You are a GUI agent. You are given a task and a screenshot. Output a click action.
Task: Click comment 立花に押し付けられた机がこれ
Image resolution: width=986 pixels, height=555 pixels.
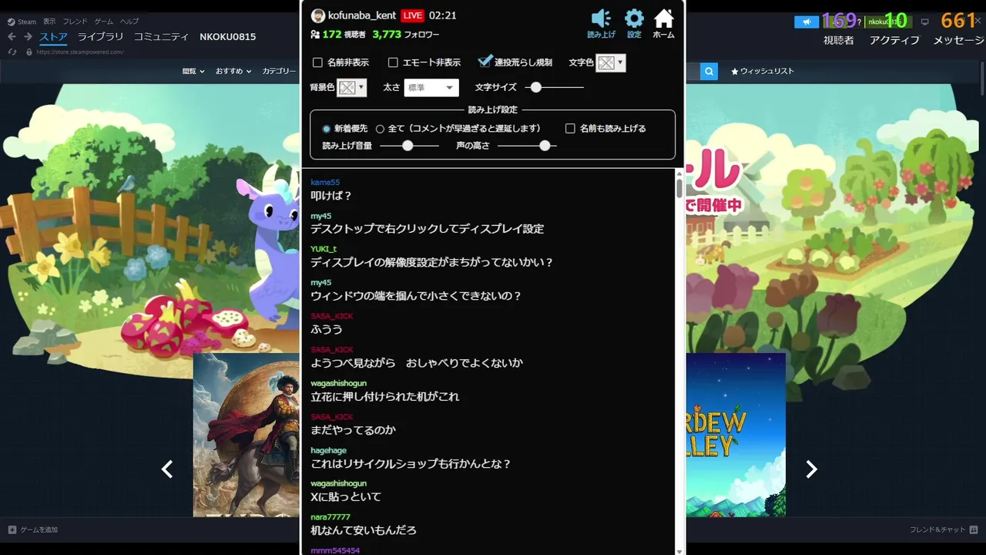point(385,396)
